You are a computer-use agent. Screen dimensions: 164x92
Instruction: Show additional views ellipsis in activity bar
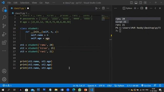4,51
